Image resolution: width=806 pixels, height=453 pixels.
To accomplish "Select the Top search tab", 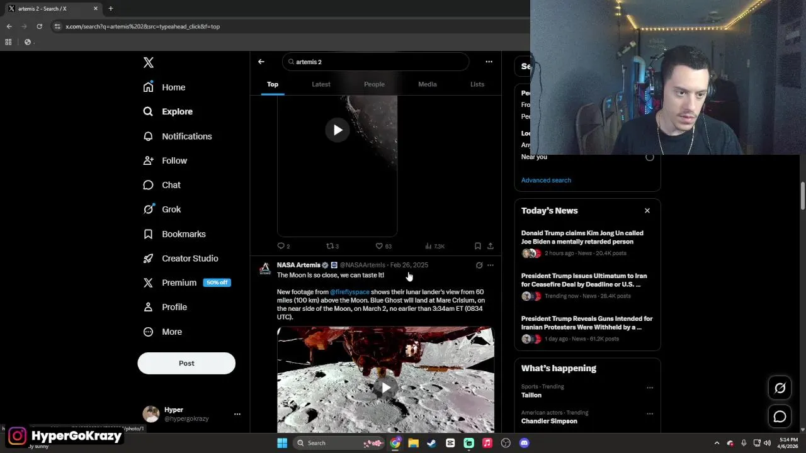I will pyautogui.click(x=273, y=84).
